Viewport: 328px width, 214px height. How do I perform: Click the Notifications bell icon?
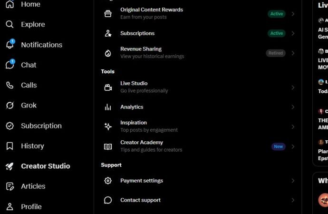coord(10,44)
